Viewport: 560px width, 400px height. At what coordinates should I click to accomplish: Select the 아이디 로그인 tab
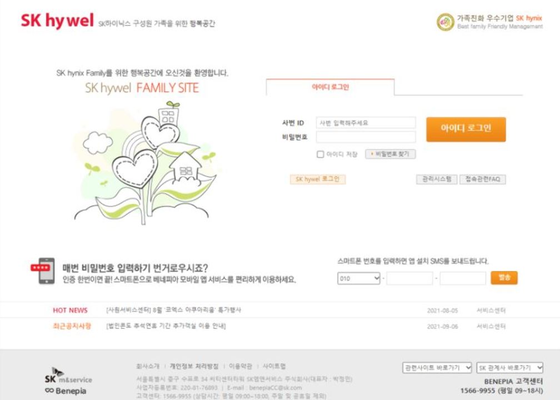(x=331, y=87)
